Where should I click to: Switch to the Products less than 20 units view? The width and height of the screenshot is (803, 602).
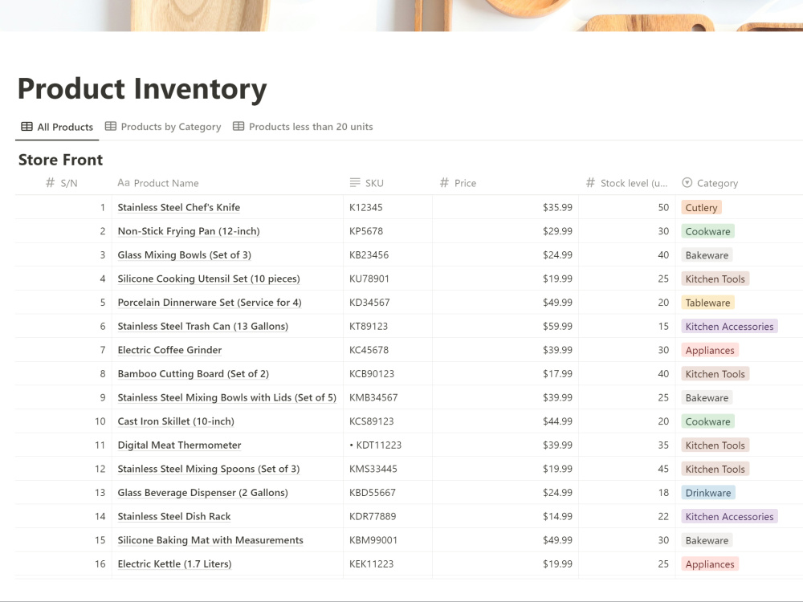[x=310, y=127]
